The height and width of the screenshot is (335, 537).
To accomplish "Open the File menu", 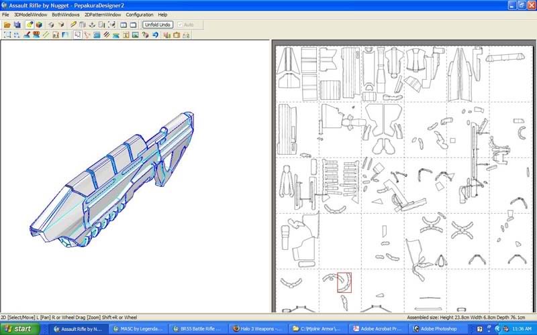I will pos(5,15).
